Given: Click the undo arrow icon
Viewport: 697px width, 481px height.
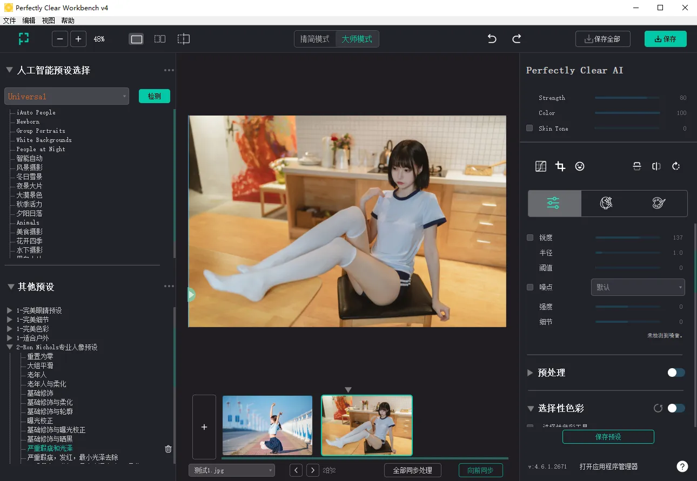Looking at the screenshot, I should (492, 39).
